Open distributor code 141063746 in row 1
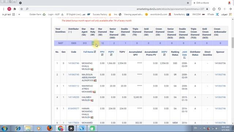 coord(73,63)
